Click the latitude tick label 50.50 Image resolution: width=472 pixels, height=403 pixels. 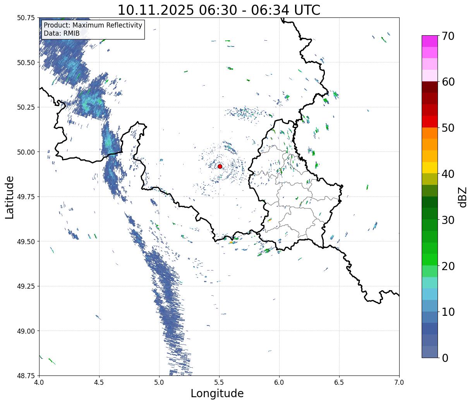(x=26, y=62)
